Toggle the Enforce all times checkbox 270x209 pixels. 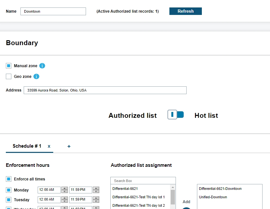[9, 179]
